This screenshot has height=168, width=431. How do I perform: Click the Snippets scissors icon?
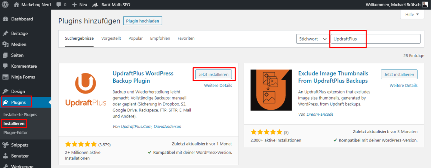coord(5,145)
